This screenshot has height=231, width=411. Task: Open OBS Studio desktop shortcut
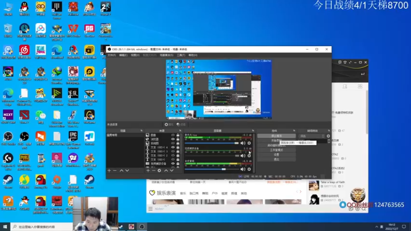(x=8, y=139)
